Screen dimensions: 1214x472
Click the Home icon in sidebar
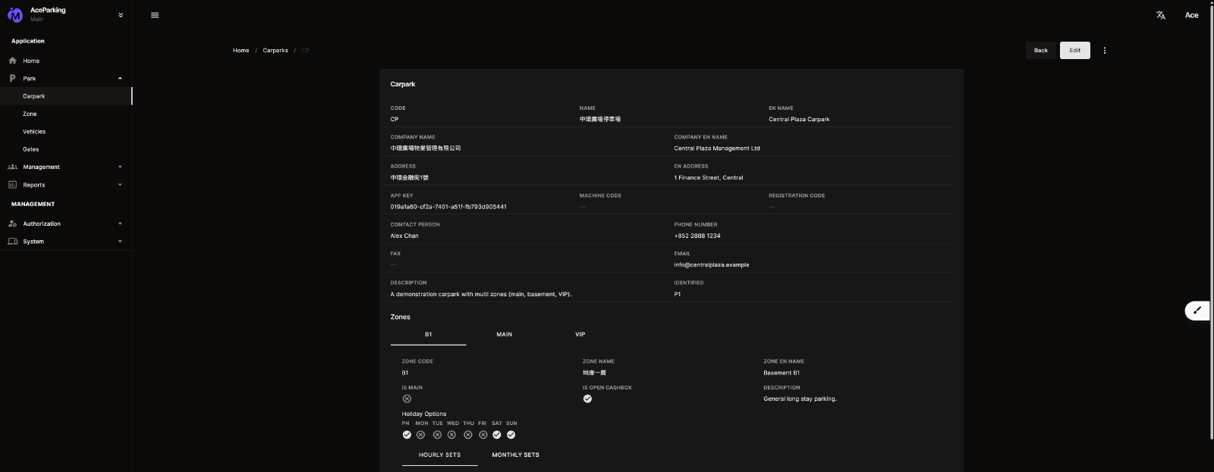[x=12, y=61]
